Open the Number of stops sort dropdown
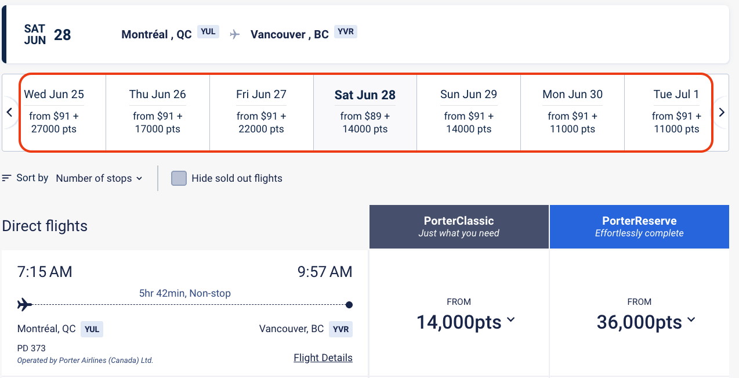 click(99, 178)
